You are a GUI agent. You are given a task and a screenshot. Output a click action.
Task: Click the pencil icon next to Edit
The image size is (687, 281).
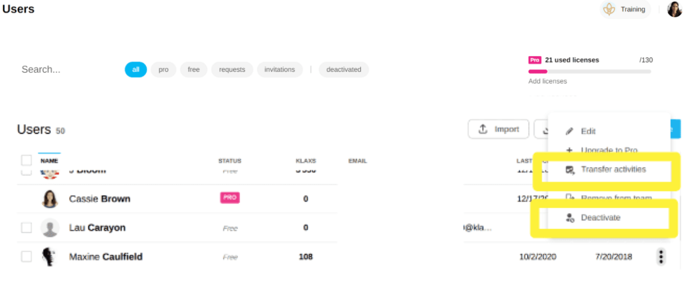[x=569, y=131]
